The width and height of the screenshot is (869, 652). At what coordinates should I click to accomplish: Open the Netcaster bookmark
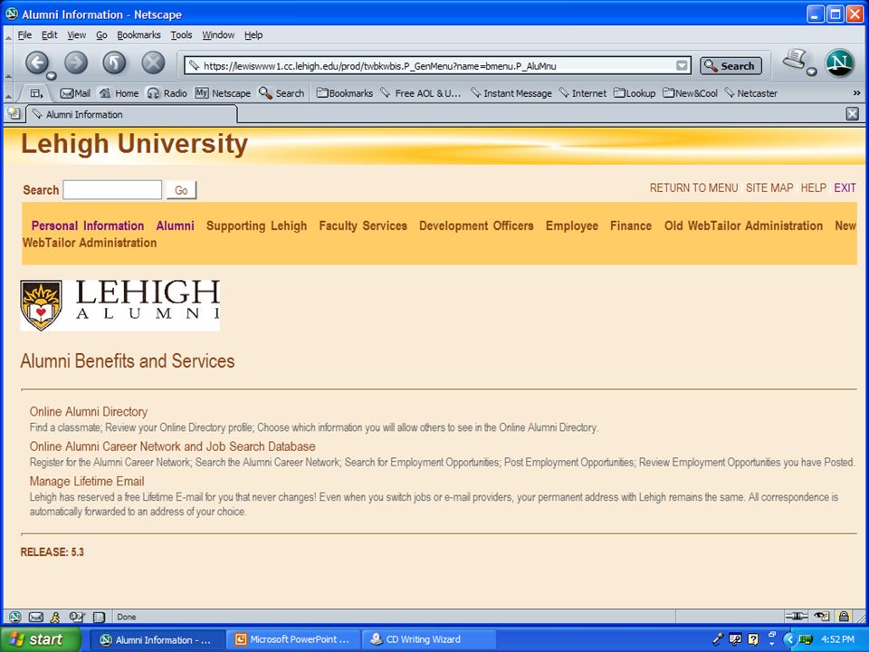pos(751,93)
